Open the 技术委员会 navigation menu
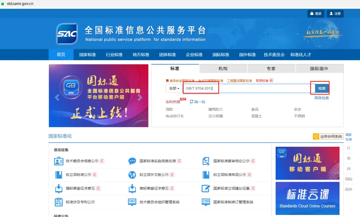360x217 pixels. point(274,55)
